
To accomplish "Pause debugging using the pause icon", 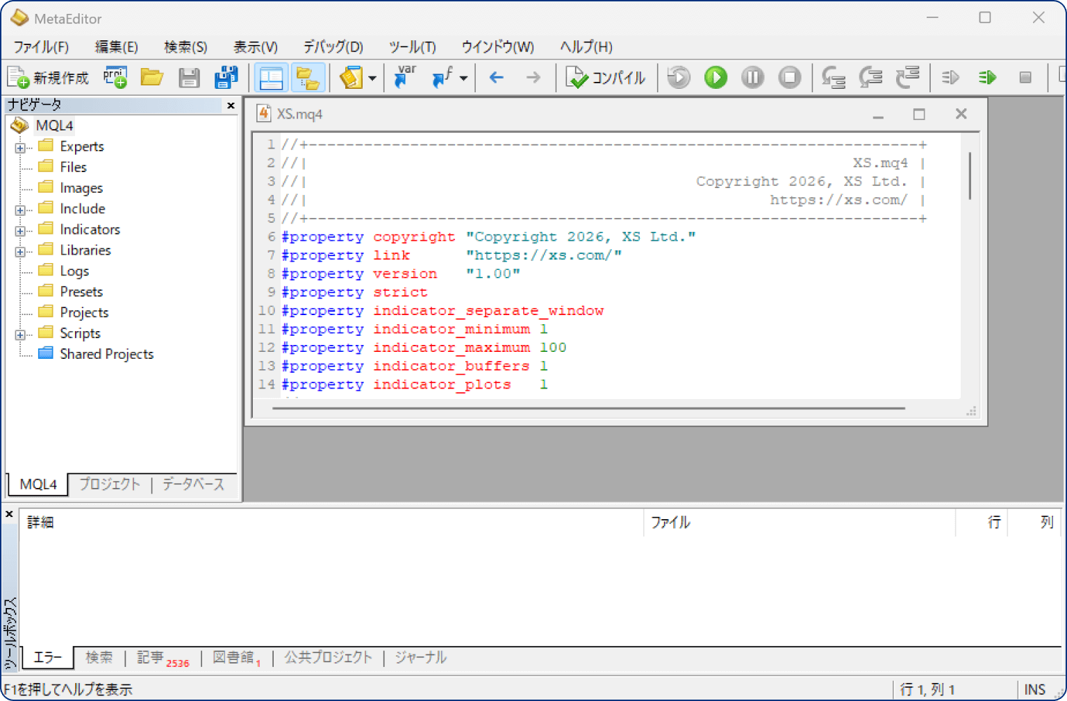I will pyautogui.click(x=752, y=77).
